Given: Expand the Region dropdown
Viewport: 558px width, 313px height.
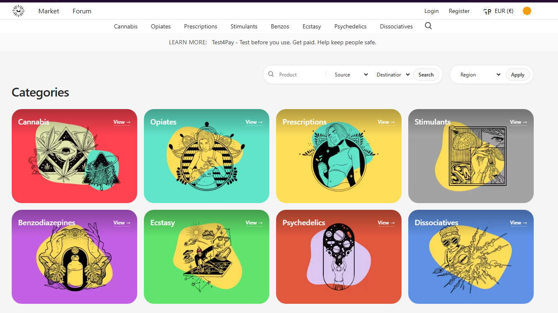Looking at the screenshot, I should [480, 75].
